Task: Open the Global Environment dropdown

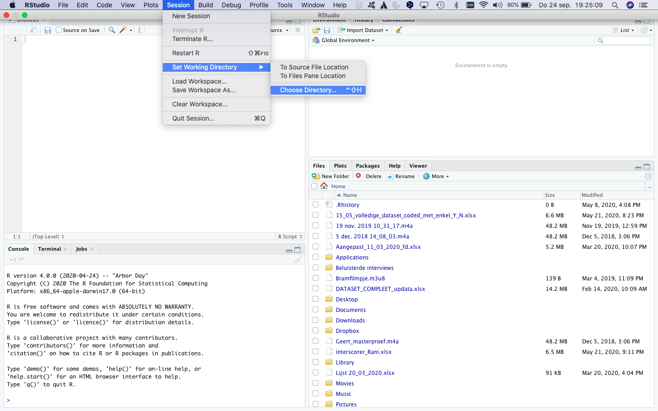Action: coord(344,40)
